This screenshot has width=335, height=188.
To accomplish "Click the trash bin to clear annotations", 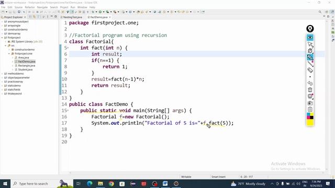I will pyautogui.click(x=310, y=90).
